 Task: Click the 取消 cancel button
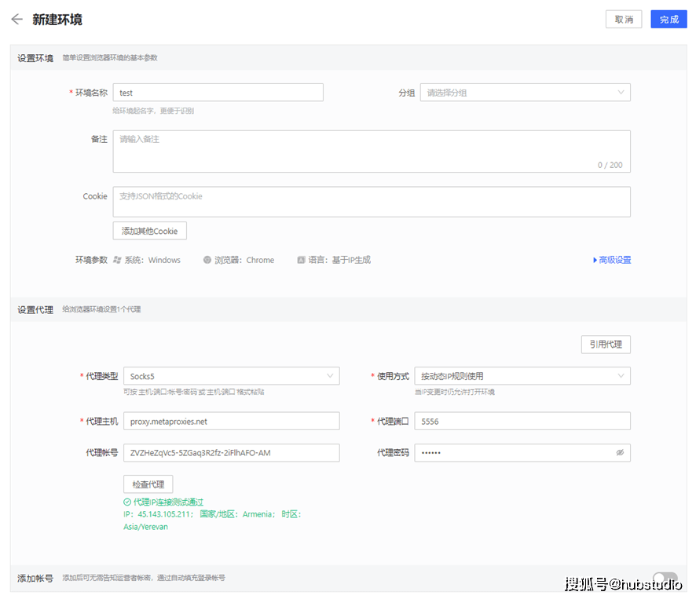tap(624, 20)
